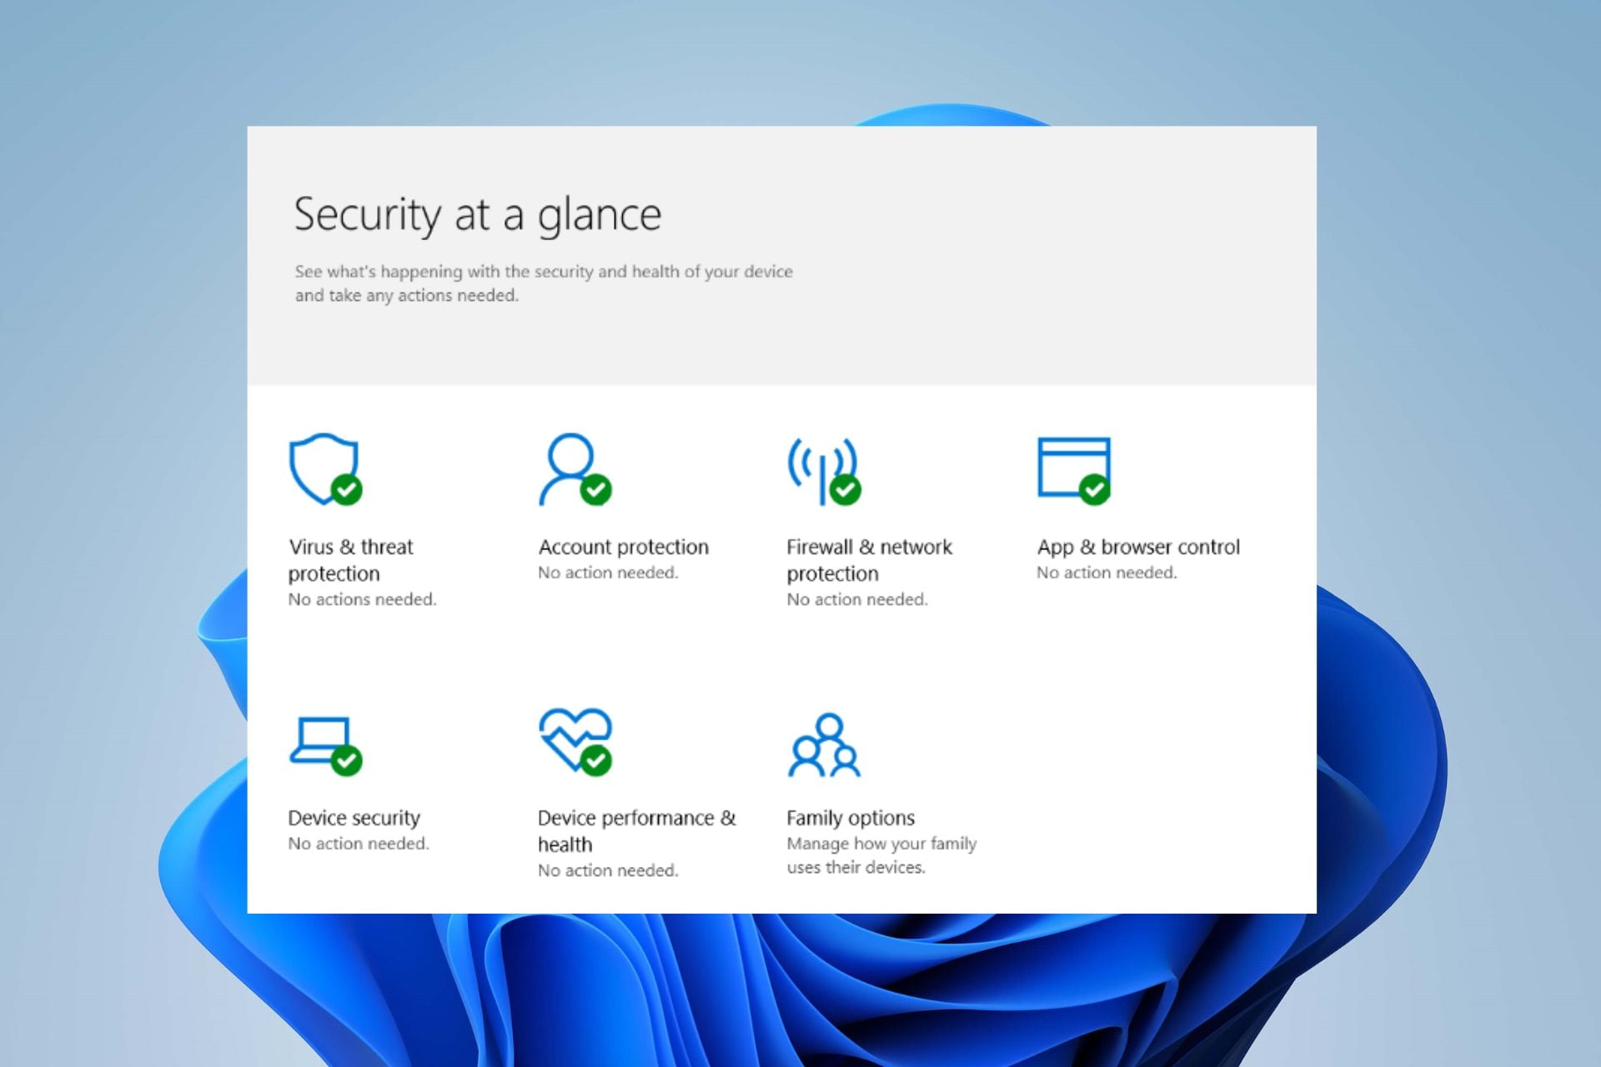Click the Security at a glance heading

point(478,214)
